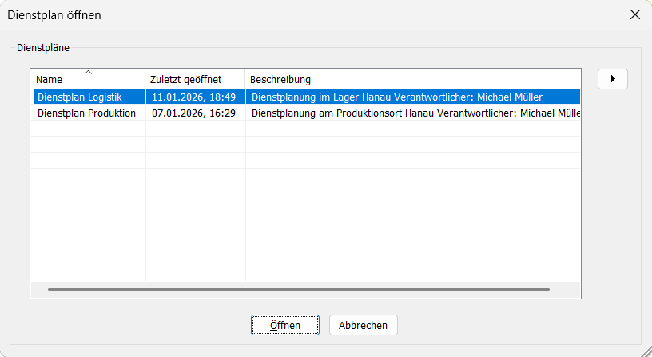652x357 pixels.
Task: Click the Öffnen button
Action: coord(284,325)
